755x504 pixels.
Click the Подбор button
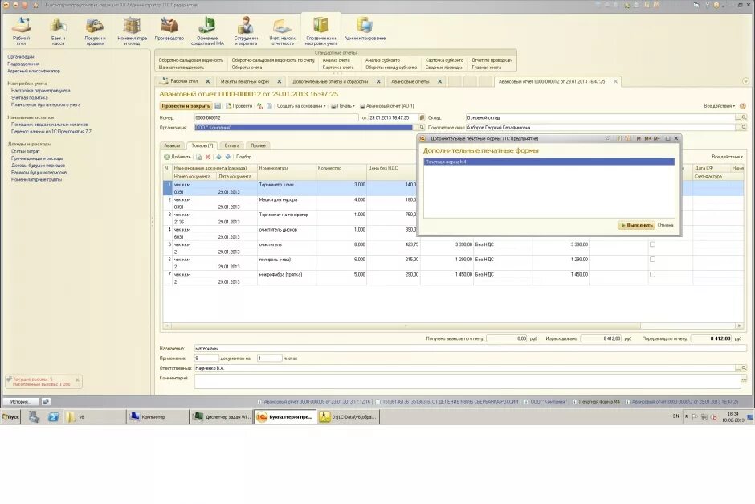pos(243,157)
